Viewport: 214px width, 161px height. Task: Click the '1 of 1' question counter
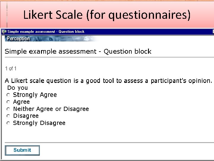tap(11, 69)
